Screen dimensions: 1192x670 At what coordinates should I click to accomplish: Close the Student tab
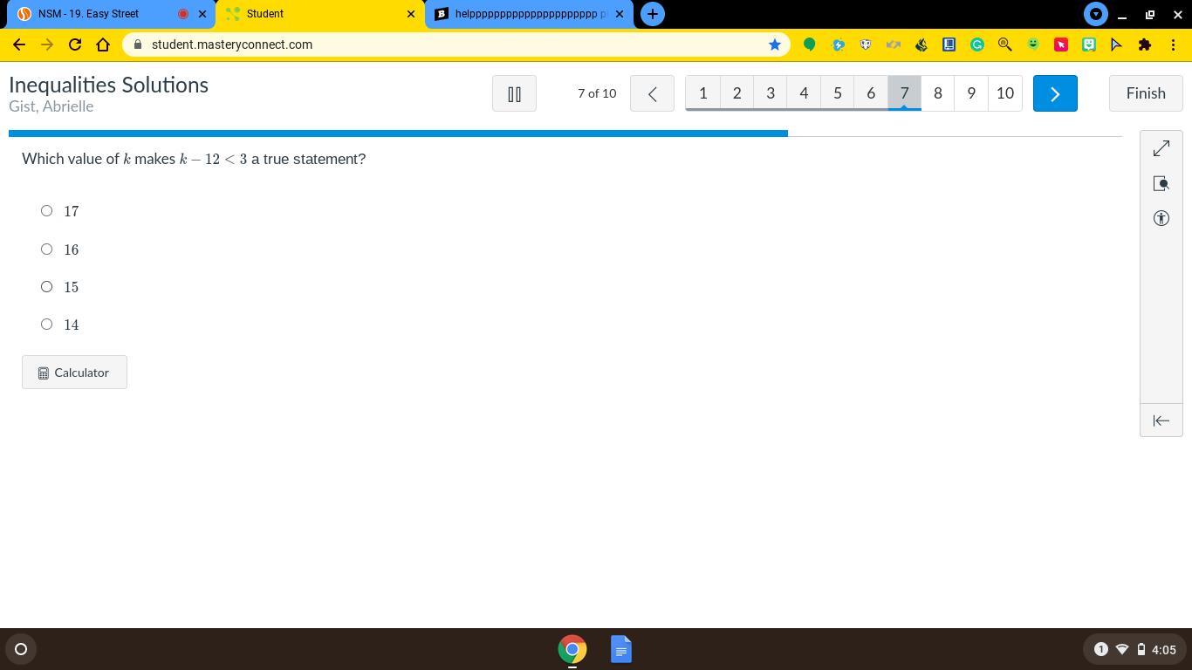pyautogui.click(x=411, y=14)
